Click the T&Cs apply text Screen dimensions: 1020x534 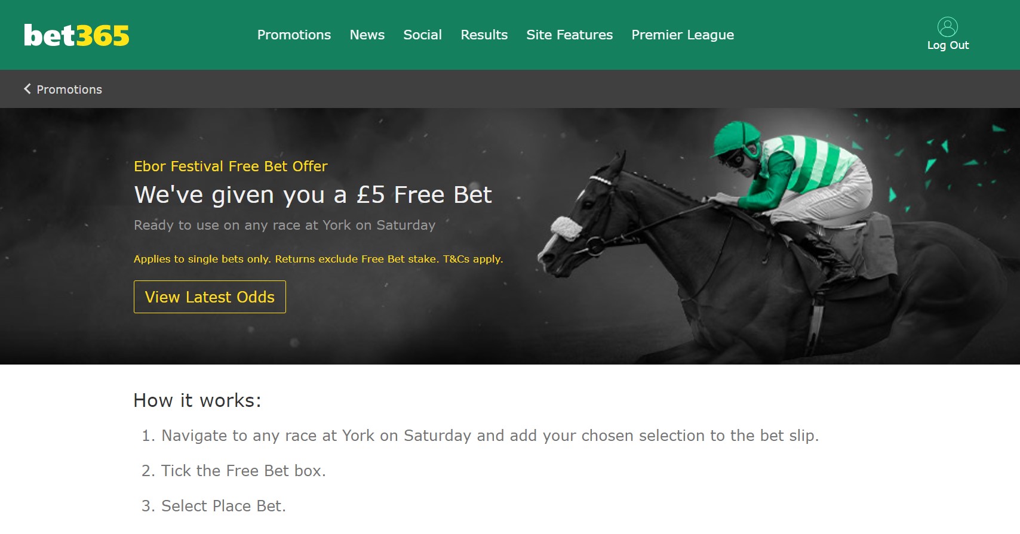tap(473, 259)
